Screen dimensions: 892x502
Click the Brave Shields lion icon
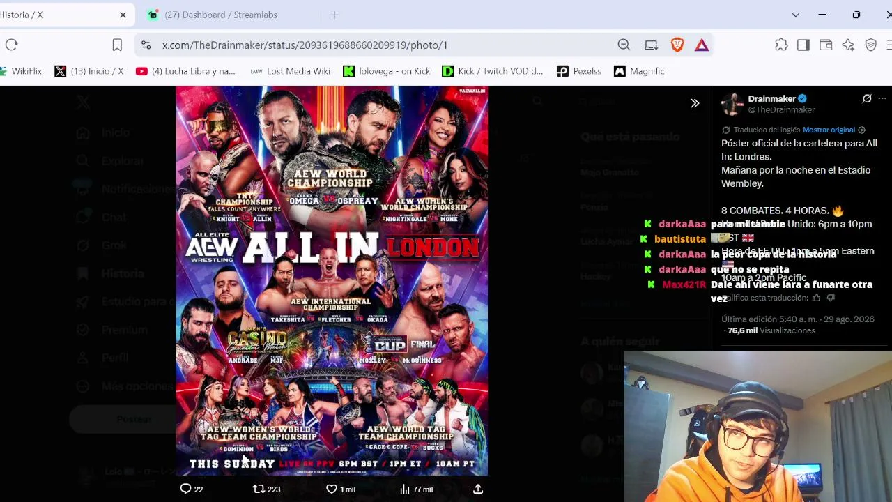coord(677,45)
